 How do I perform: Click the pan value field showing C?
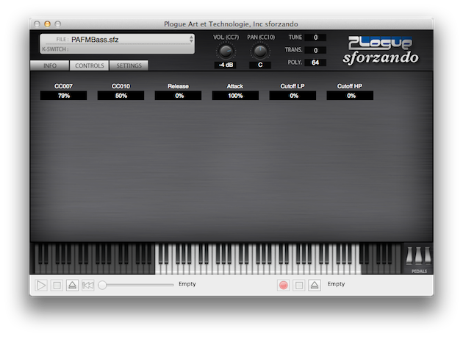pos(260,65)
